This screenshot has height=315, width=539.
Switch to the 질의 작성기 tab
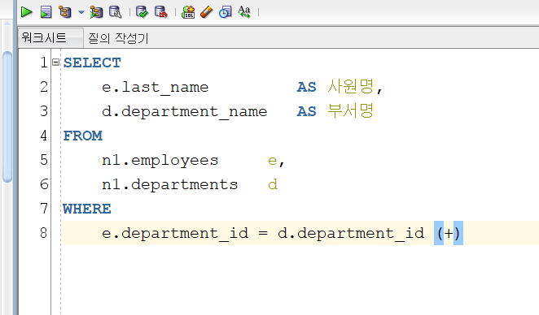(118, 38)
